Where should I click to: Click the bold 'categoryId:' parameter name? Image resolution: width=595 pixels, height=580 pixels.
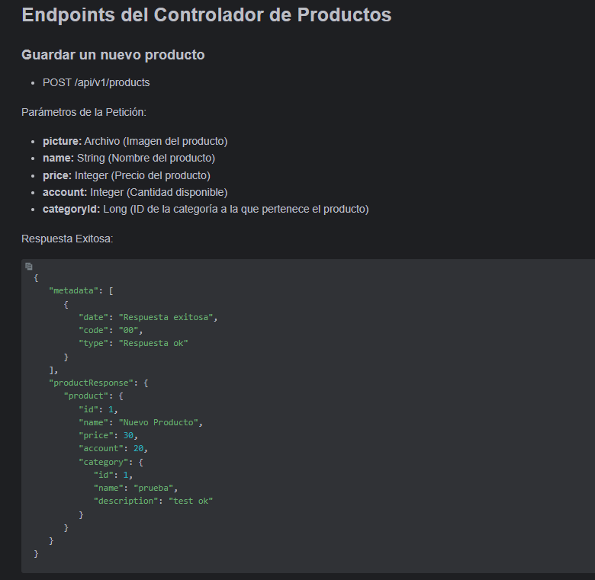click(x=72, y=210)
